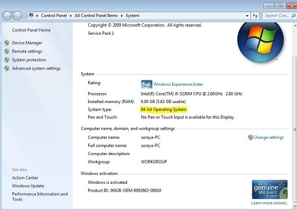
Task: Open Control Panel Home in sidebar
Action: click(31, 30)
